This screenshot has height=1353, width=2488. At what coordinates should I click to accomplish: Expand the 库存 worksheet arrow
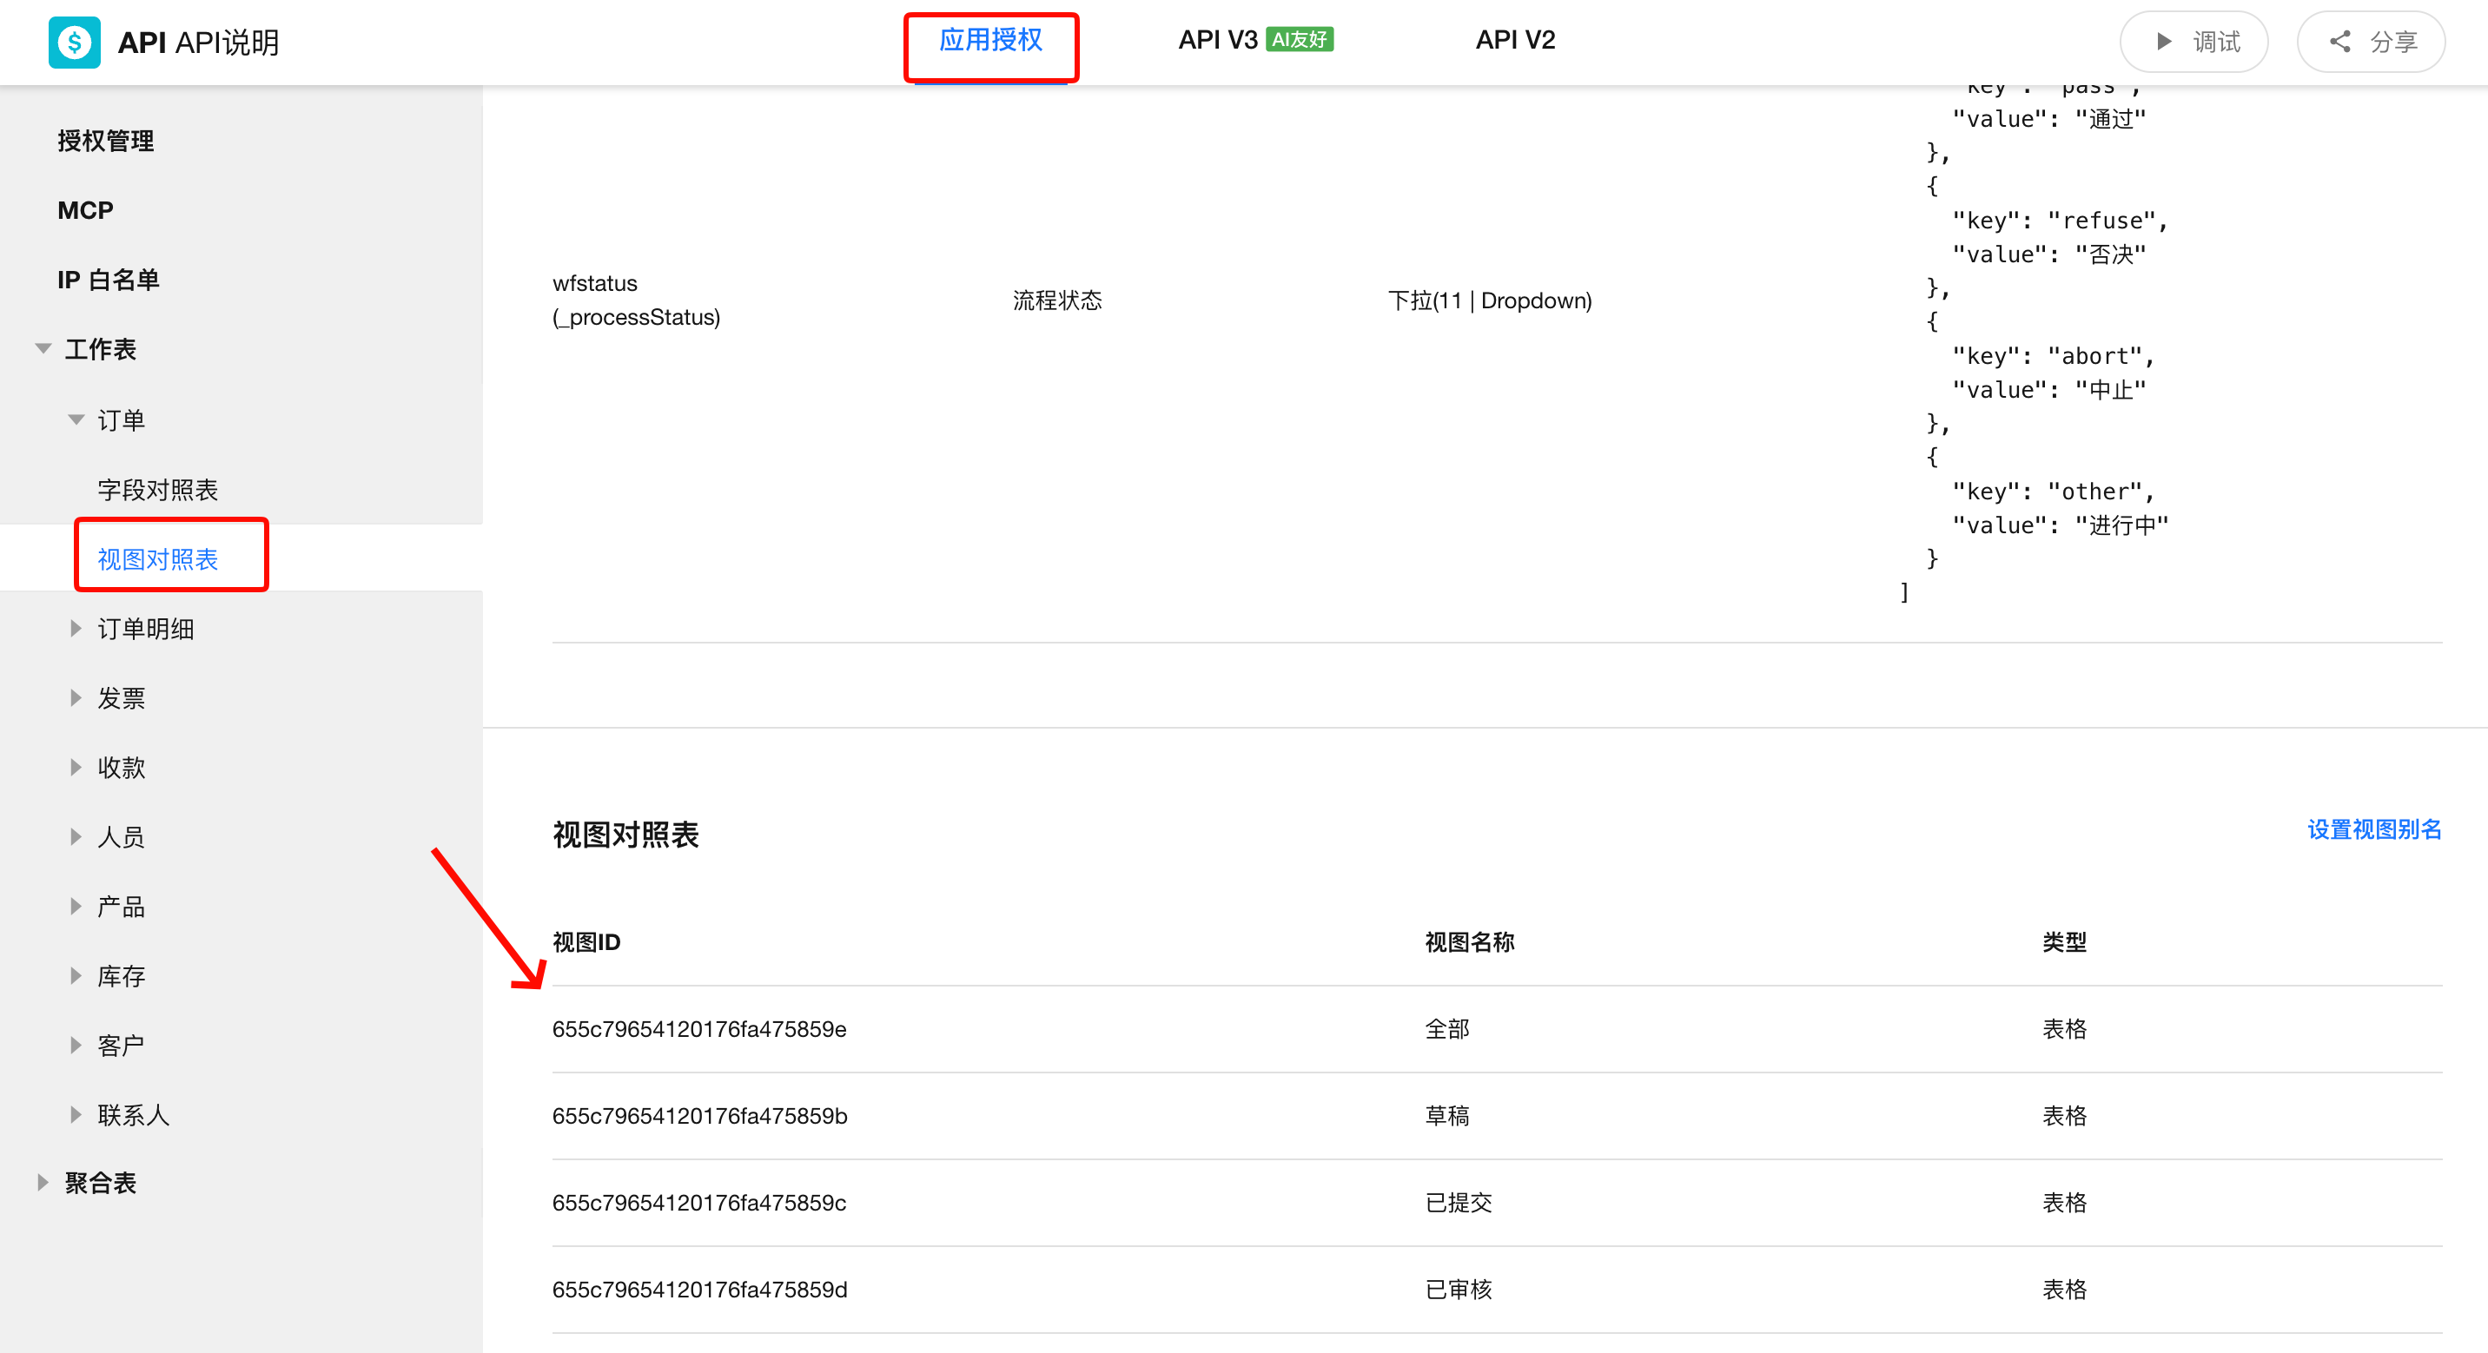tap(76, 975)
